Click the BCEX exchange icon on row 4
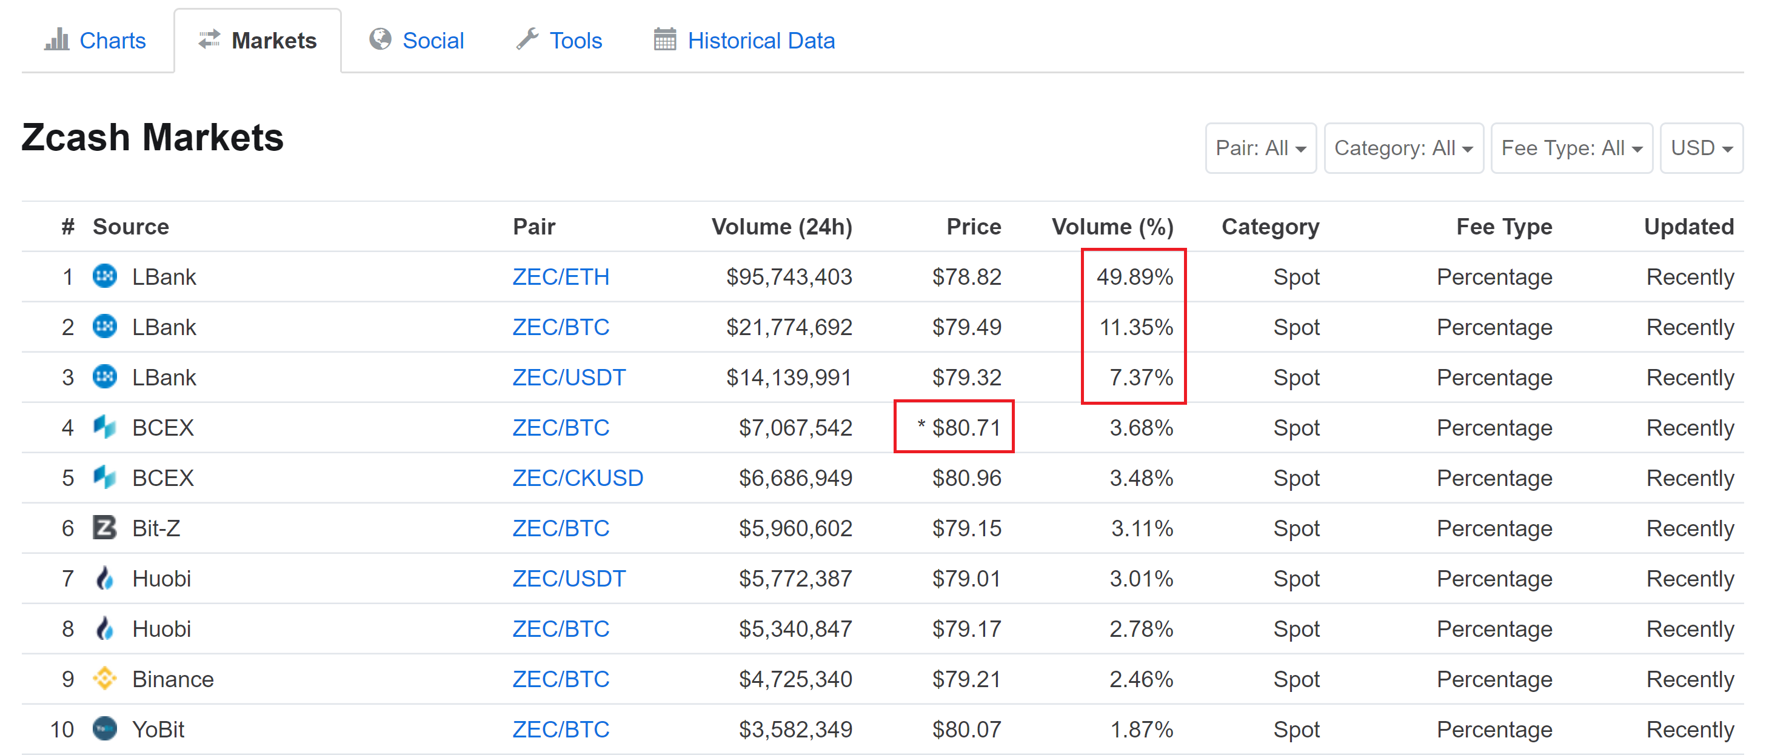 [x=104, y=427]
